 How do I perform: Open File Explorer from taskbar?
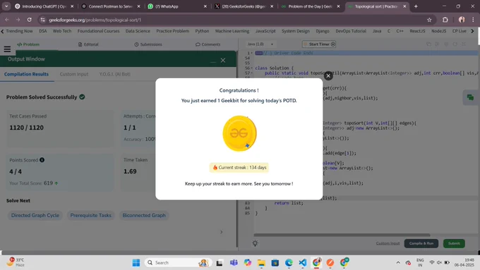tap(261, 263)
